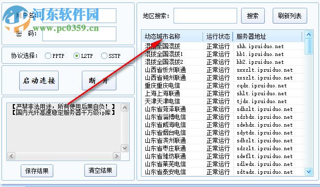Click server address sdytdx.ipzuiduo.net
The image size is (320, 187).
click(x=265, y=133)
